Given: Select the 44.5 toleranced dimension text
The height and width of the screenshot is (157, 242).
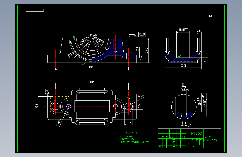Looking at the screenshot, I should 205,101.
